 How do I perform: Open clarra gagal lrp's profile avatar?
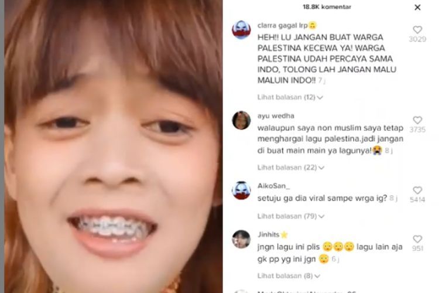[241, 29]
